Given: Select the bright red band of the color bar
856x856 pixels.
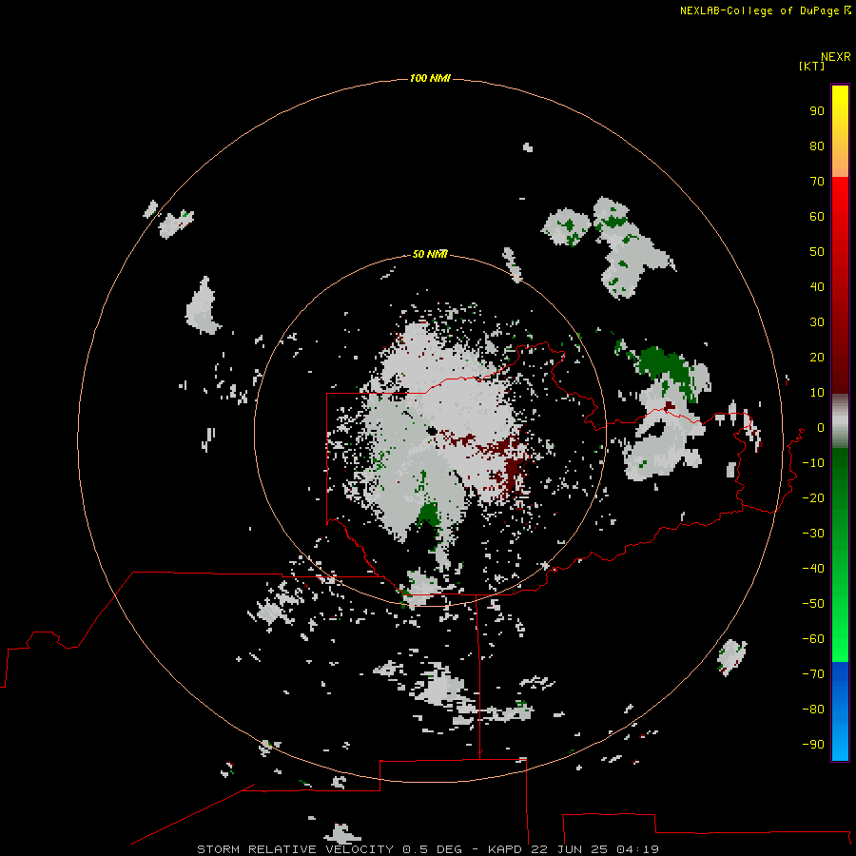Looking at the screenshot, I should click(x=840, y=285).
